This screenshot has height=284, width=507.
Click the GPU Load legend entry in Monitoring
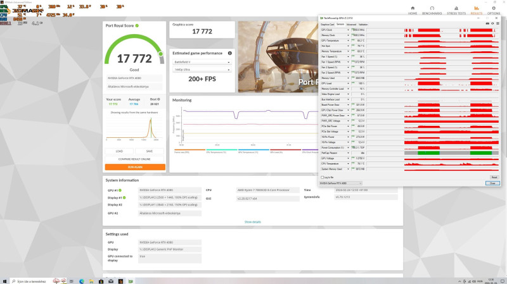[286, 151]
